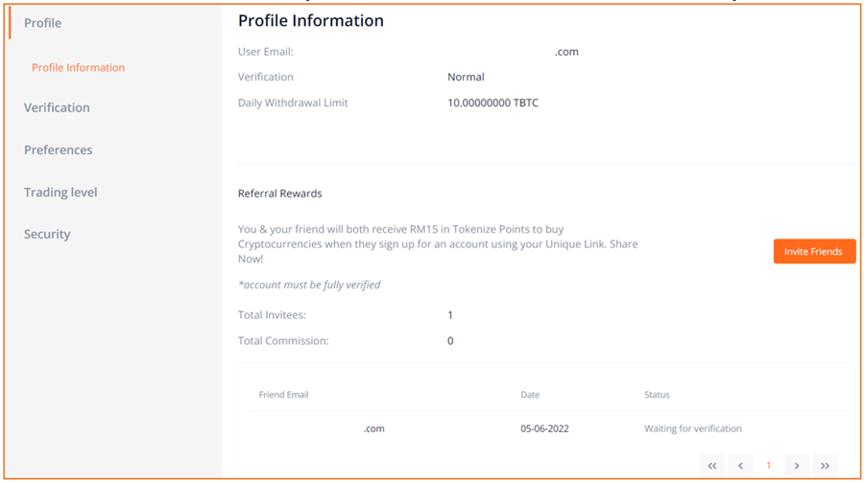Open the Profile sidebar section
864x482 pixels.
click(42, 23)
